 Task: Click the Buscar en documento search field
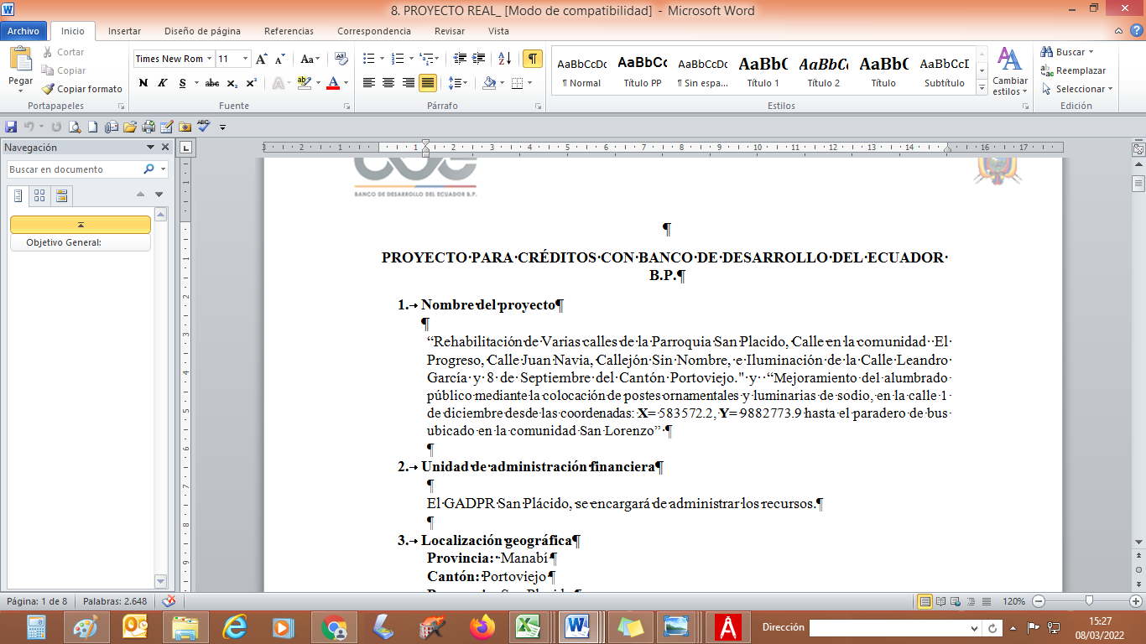(x=74, y=169)
